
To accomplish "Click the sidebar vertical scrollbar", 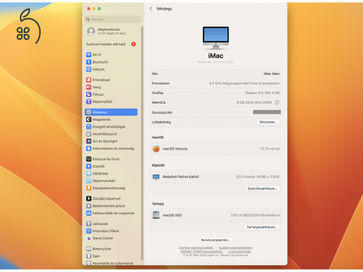I will click(x=142, y=143).
